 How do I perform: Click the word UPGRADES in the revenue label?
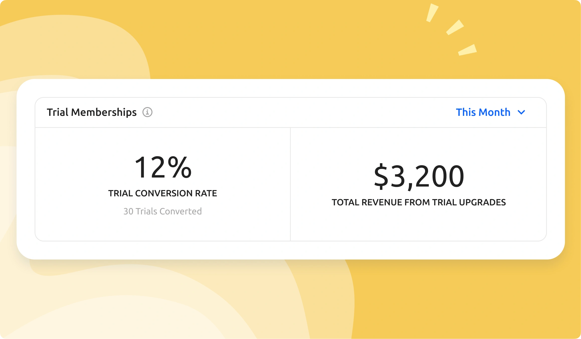(482, 202)
